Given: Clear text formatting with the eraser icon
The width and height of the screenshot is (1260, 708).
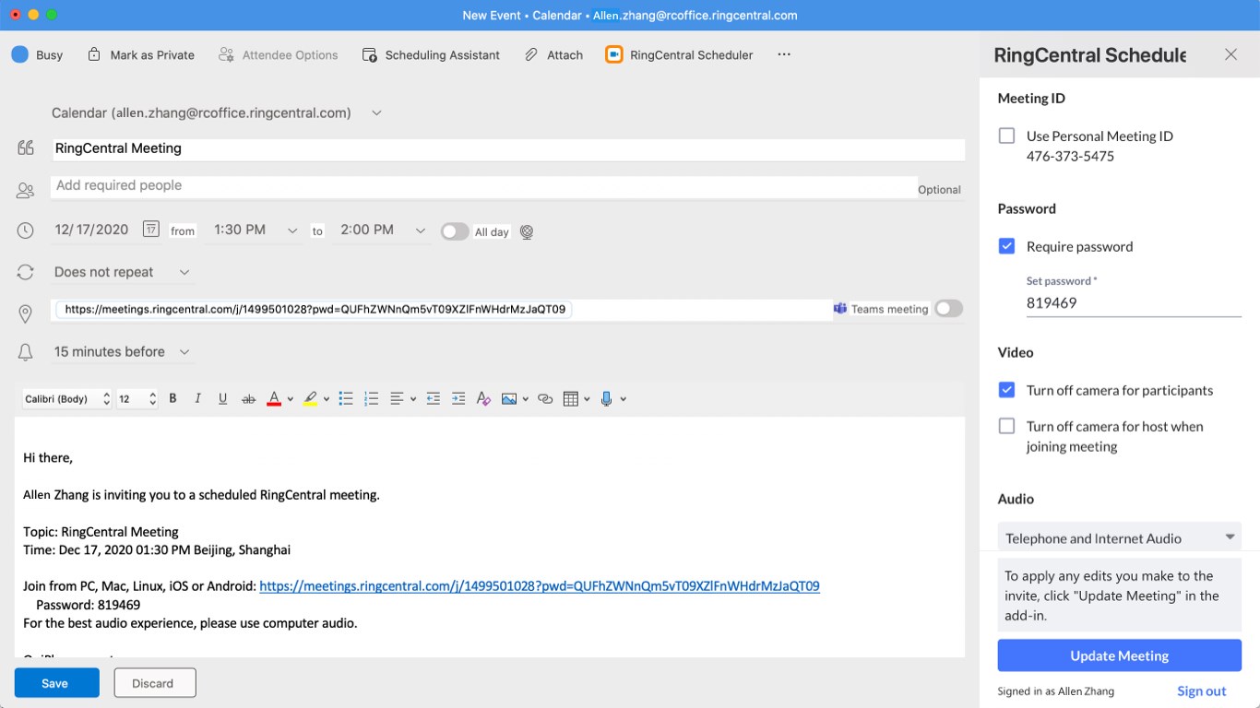Looking at the screenshot, I should point(483,399).
